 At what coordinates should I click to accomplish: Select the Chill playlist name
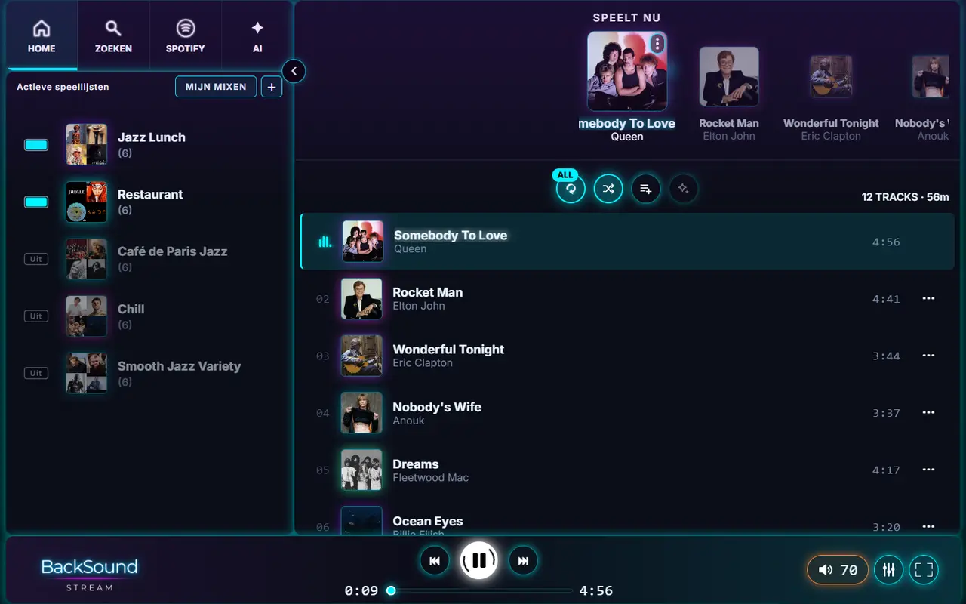(131, 309)
